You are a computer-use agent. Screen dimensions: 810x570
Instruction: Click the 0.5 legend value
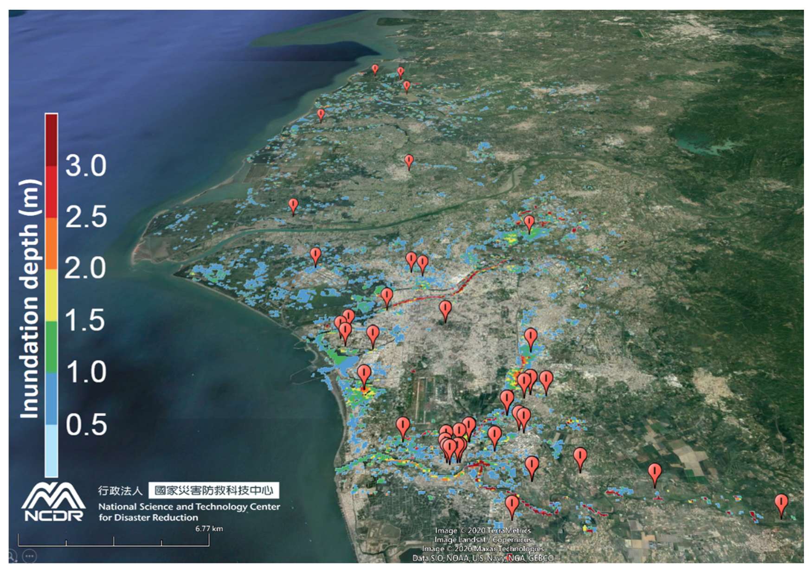pos(86,424)
